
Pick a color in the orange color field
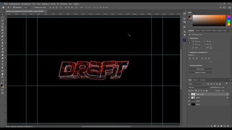(209, 21)
